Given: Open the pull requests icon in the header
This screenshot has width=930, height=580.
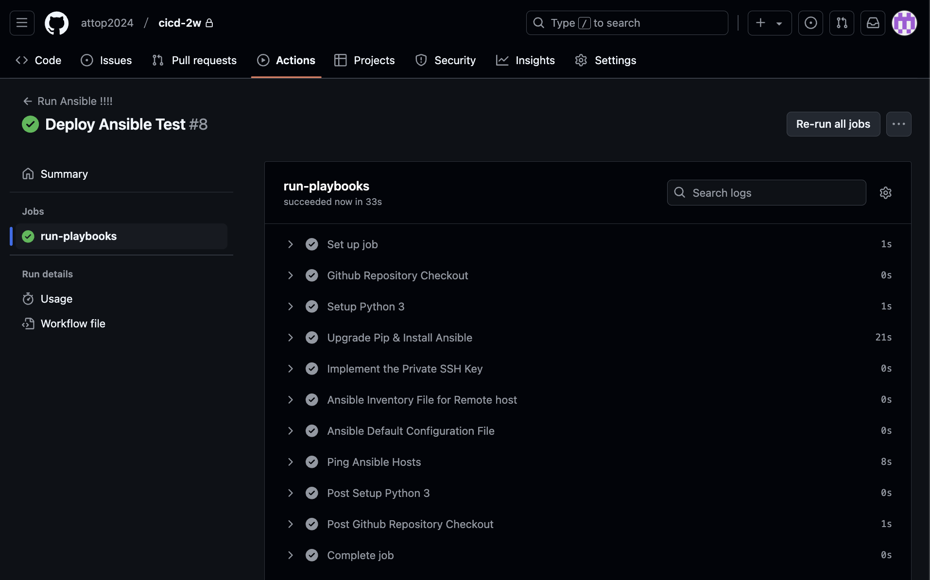Looking at the screenshot, I should click(842, 23).
